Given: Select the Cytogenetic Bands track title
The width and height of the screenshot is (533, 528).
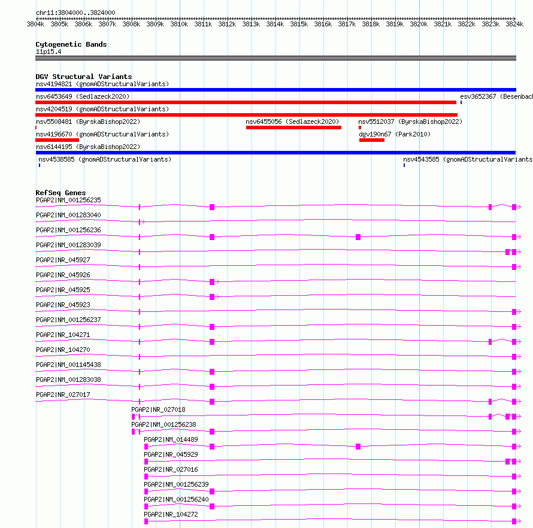Looking at the screenshot, I should [71, 44].
